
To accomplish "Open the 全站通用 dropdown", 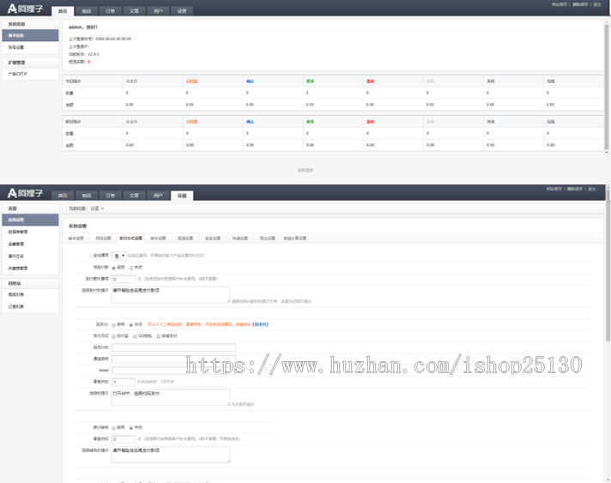I will (x=118, y=256).
